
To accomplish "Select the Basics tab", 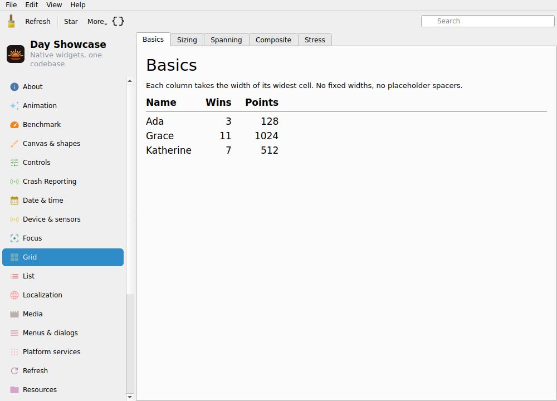I will click(153, 40).
